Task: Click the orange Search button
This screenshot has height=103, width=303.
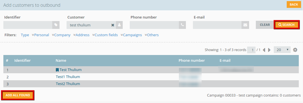Action: (287, 25)
